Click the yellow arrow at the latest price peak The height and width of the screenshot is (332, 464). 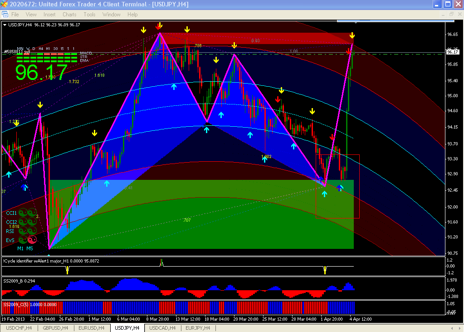pyautogui.click(x=352, y=35)
